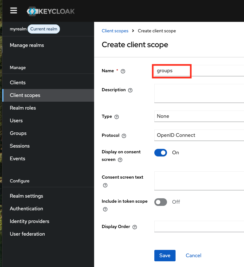Image resolution: width=244 pixels, height=267 pixels.
Task: Open help icon next to Type
Action: 117,117
